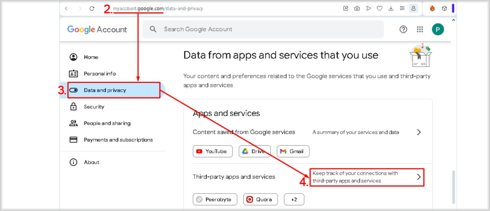The width and height of the screenshot is (490, 211).
Task: Click the send arrow toolbar icon
Action: [x=368, y=9]
